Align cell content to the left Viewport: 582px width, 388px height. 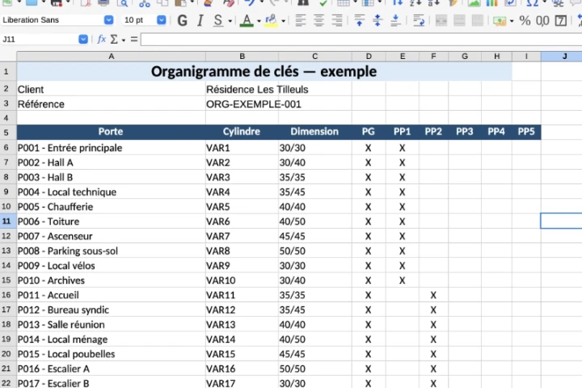(301, 20)
